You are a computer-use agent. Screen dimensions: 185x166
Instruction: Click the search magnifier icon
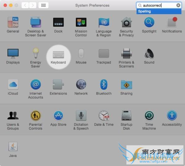(x=140, y=5)
